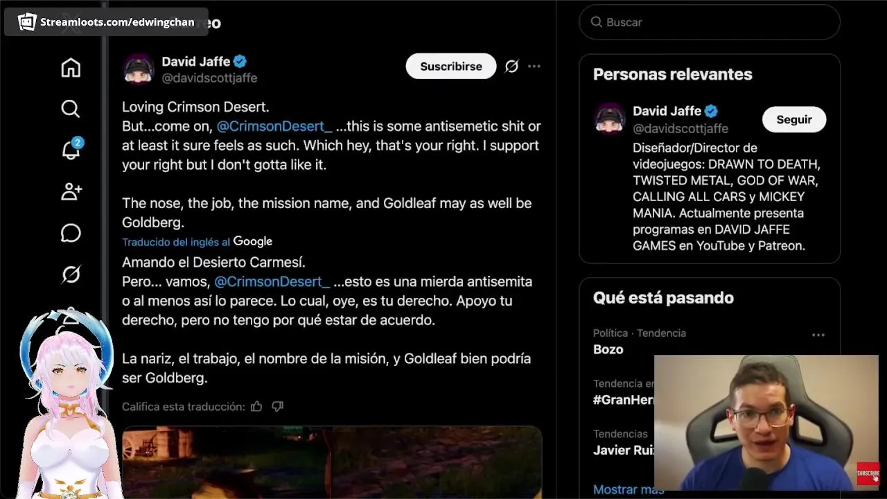Open the Home icon in sidebar
The height and width of the screenshot is (499, 887).
click(x=71, y=67)
